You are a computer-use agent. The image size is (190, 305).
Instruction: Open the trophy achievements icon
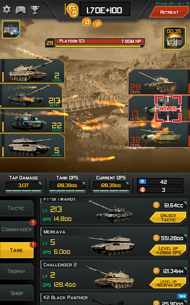click(35, 10)
